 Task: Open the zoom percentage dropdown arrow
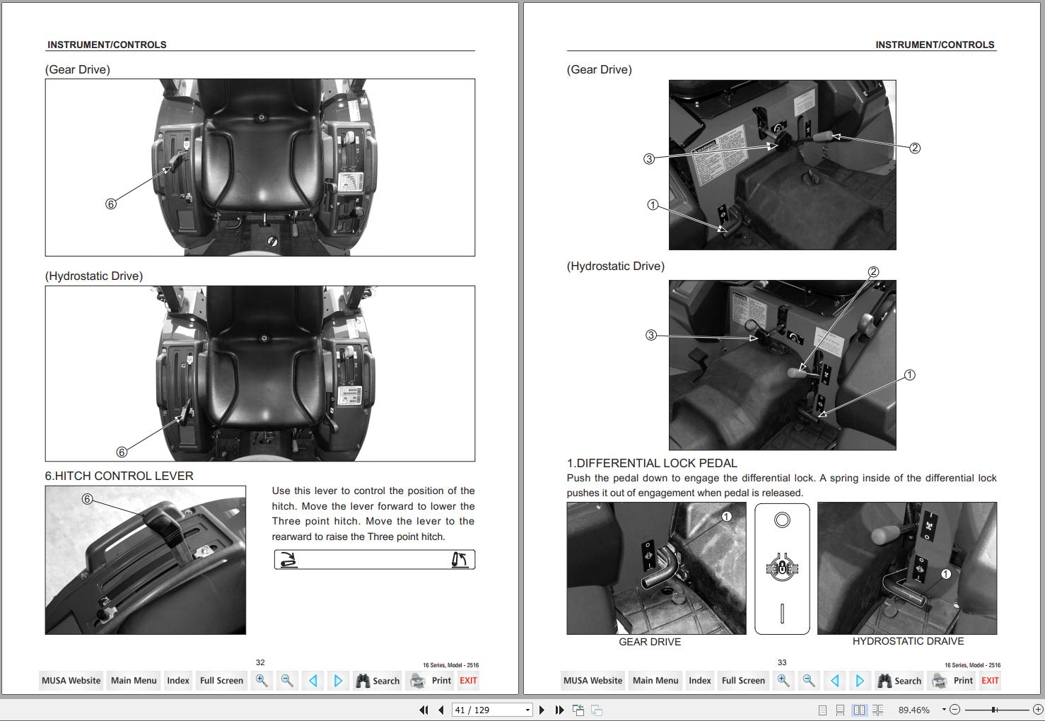click(944, 710)
